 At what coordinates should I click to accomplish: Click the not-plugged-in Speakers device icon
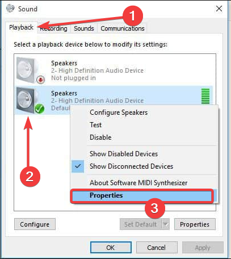click(30, 70)
